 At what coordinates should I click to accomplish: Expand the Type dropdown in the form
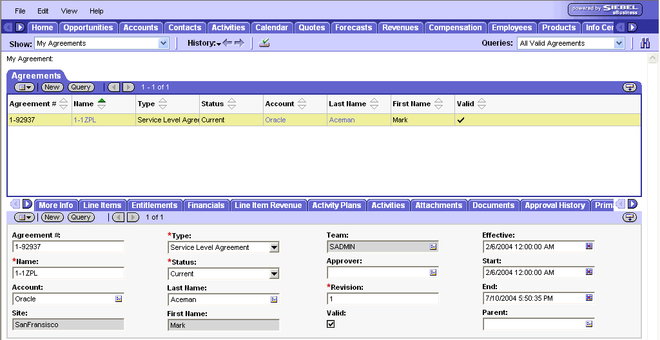click(274, 247)
